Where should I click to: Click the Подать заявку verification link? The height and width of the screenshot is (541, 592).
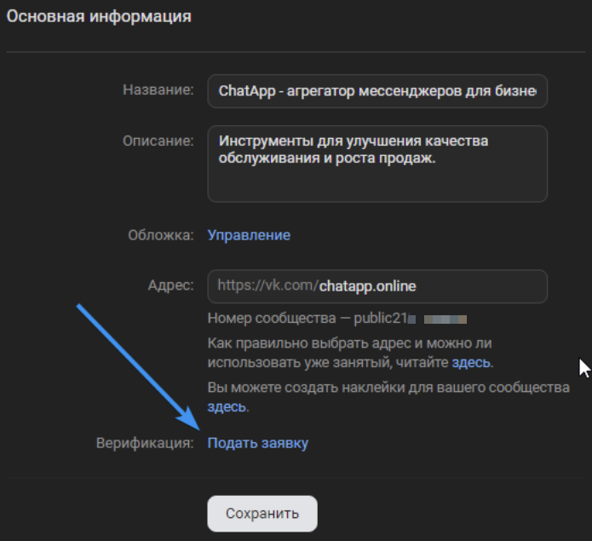(257, 443)
